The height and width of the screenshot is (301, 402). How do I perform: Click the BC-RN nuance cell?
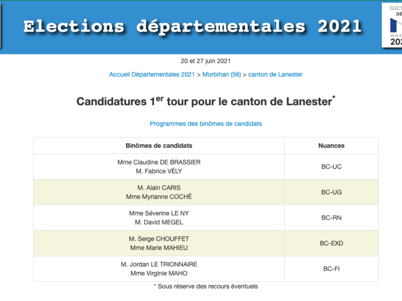point(331,218)
